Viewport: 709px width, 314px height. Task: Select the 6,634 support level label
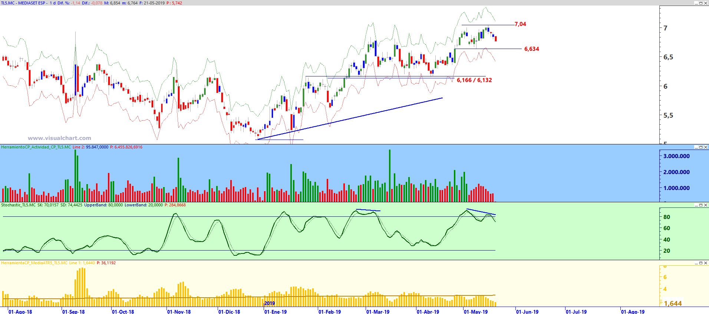[x=531, y=49]
